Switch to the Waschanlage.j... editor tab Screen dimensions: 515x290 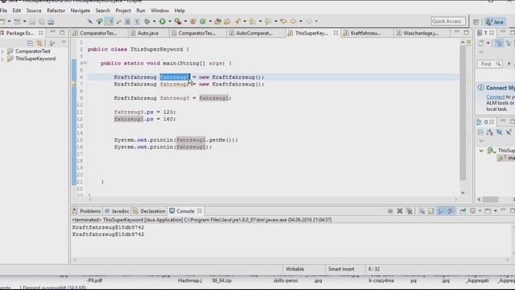coord(421,33)
